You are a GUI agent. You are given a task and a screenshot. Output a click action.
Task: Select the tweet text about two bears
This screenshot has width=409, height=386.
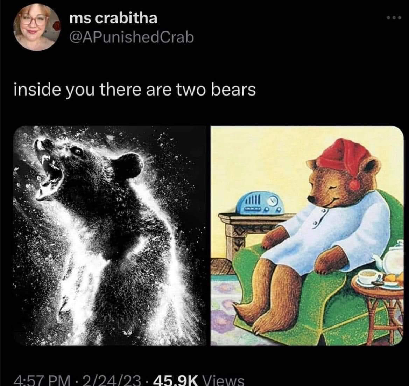pyautogui.click(x=135, y=90)
